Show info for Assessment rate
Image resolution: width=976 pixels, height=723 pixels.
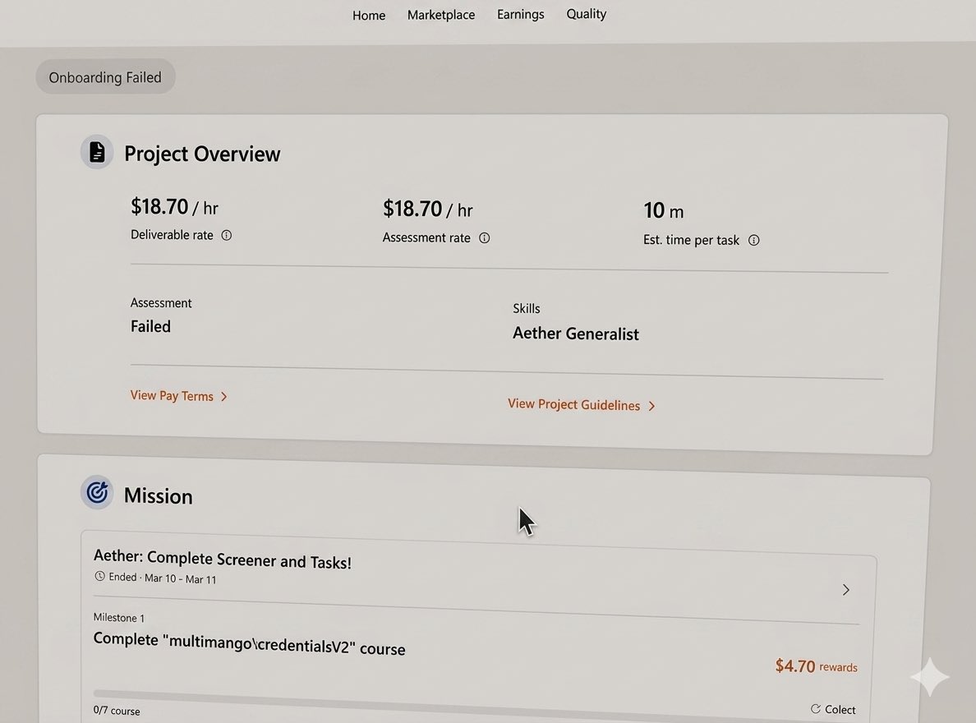(484, 238)
